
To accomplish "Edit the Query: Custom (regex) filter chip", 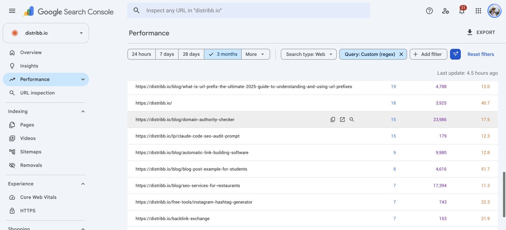I will tap(370, 54).
